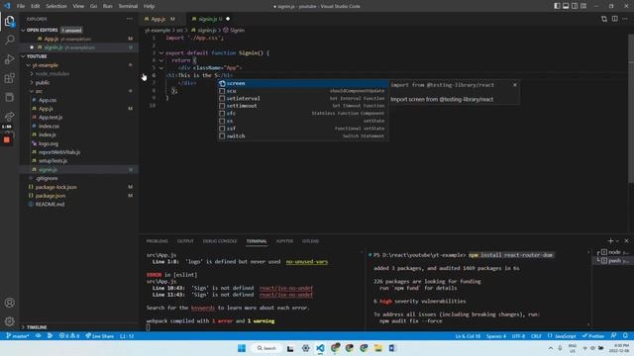Choose 'switch' snippet suggestion
This screenshot has height=356, width=634.
tap(302, 136)
